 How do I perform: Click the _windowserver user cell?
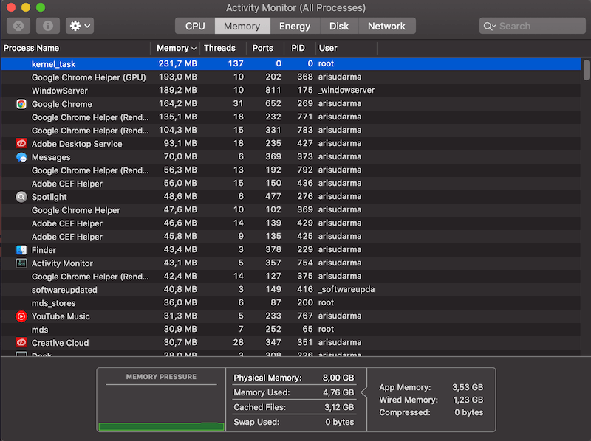tap(346, 90)
